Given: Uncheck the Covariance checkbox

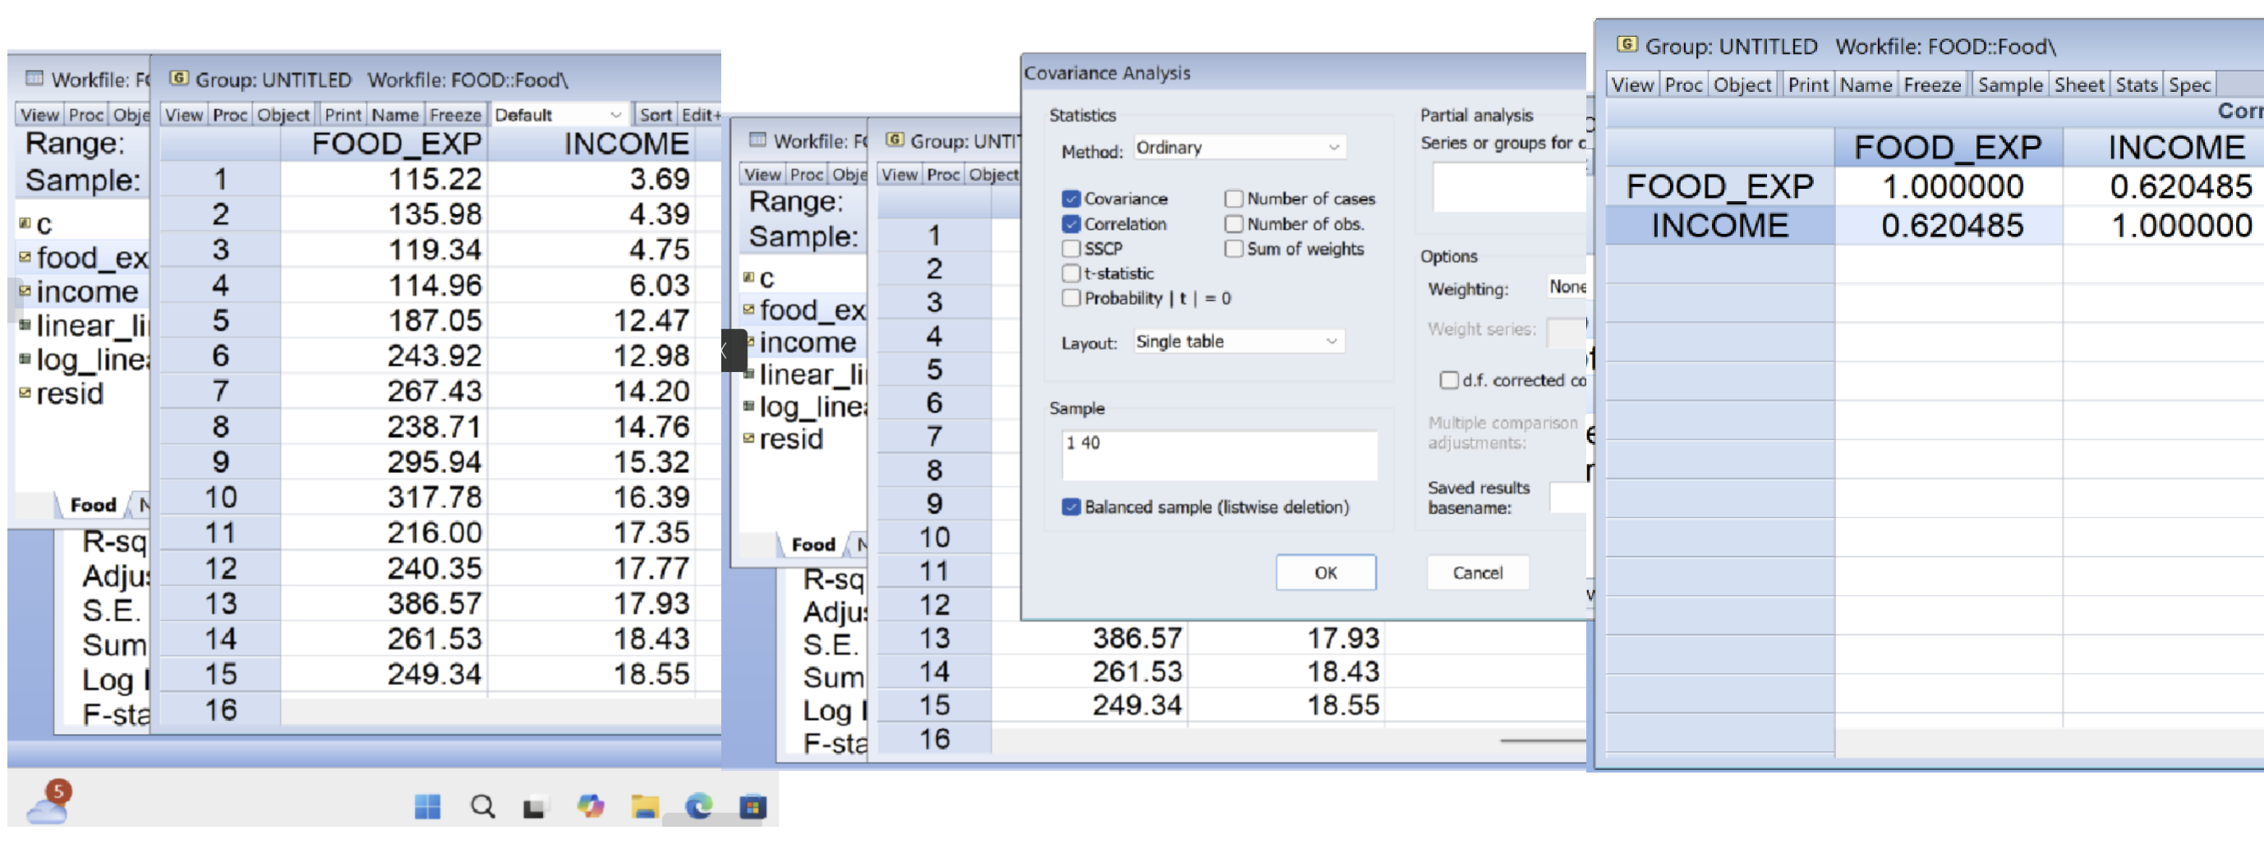Looking at the screenshot, I should click(x=1070, y=199).
